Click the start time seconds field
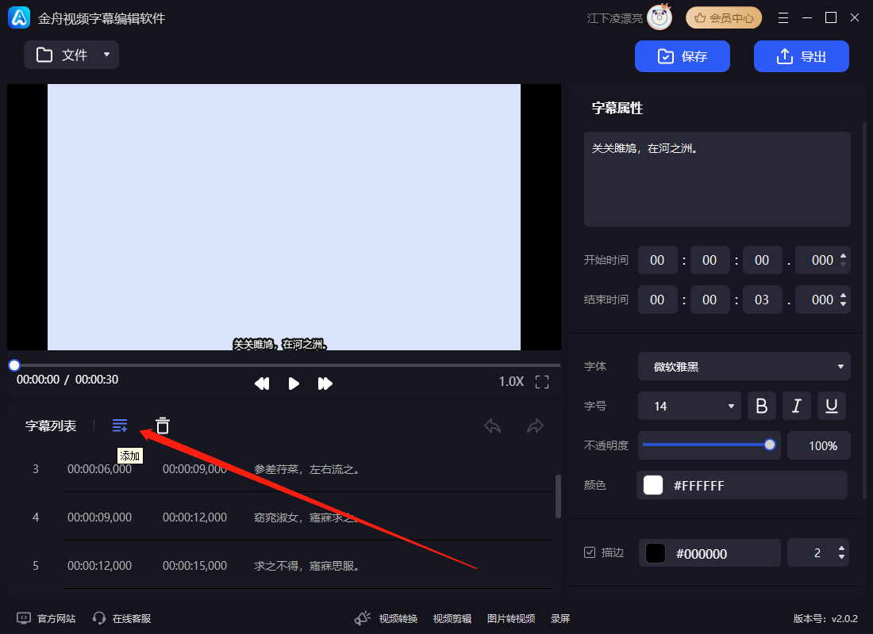 762,260
